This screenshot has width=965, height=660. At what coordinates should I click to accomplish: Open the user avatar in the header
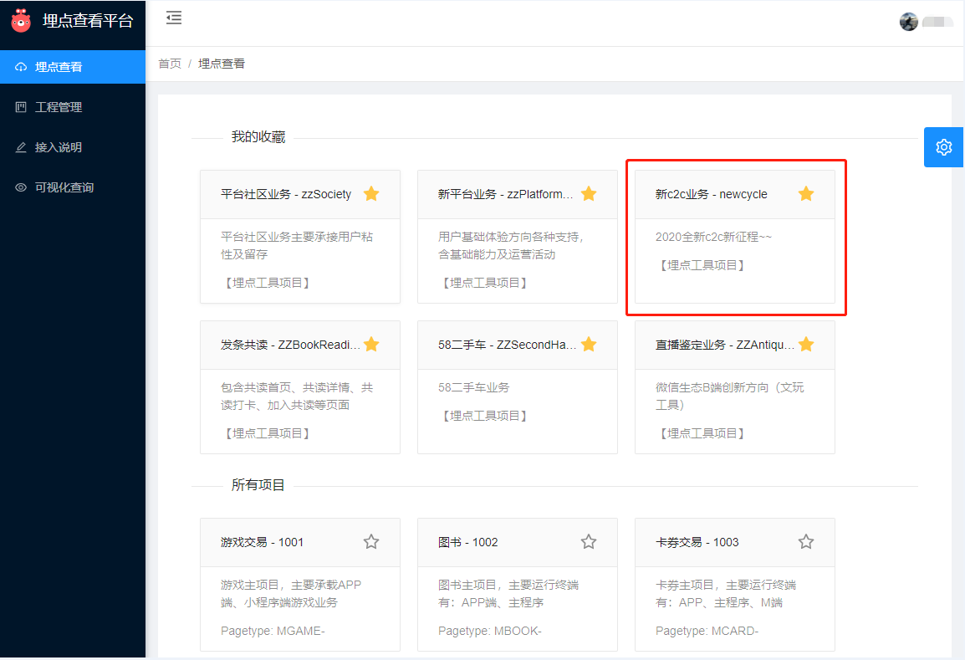point(908,22)
